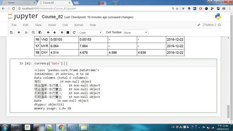The height and width of the screenshot is (131, 233).
Task: Open the Edit menu
Action: (x=26, y=25)
